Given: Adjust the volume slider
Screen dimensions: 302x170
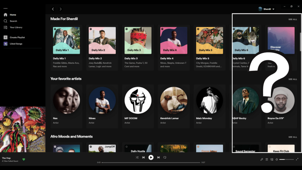Looking at the screenshot, I should (287, 159).
